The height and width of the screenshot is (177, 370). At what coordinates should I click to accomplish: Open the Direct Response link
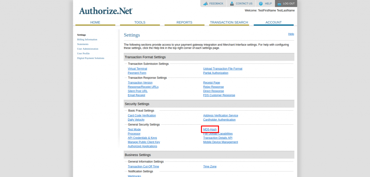pyautogui.click(x=214, y=91)
